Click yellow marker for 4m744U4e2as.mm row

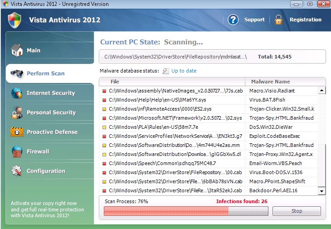tap(104, 146)
